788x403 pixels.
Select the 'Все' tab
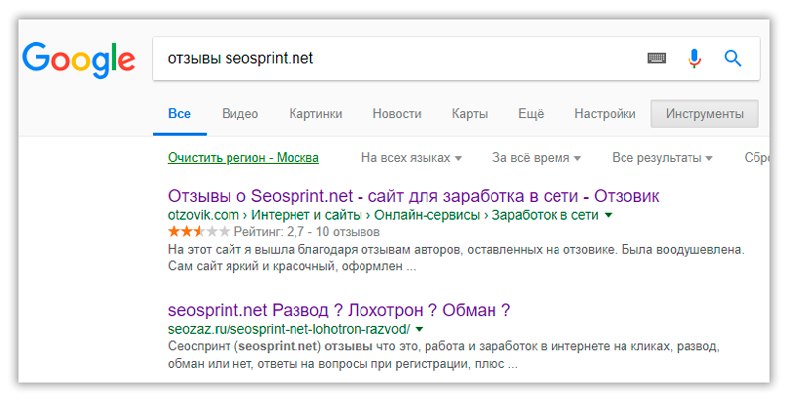click(x=179, y=114)
